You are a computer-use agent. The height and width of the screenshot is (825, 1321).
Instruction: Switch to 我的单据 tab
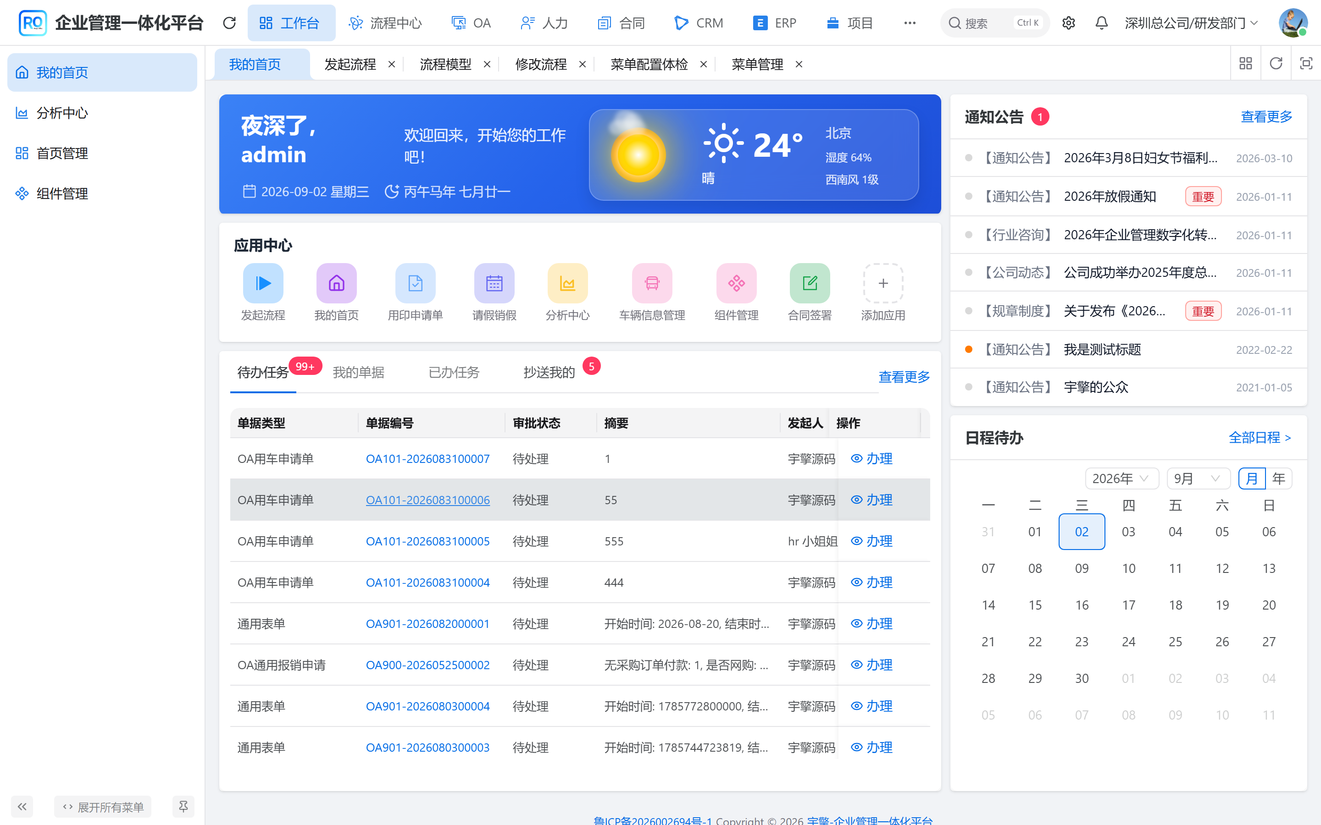tap(359, 372)
